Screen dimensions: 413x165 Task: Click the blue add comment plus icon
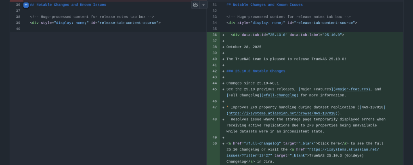26,5
